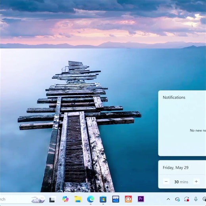Open the orange screen recorder app

click(128, 199)
